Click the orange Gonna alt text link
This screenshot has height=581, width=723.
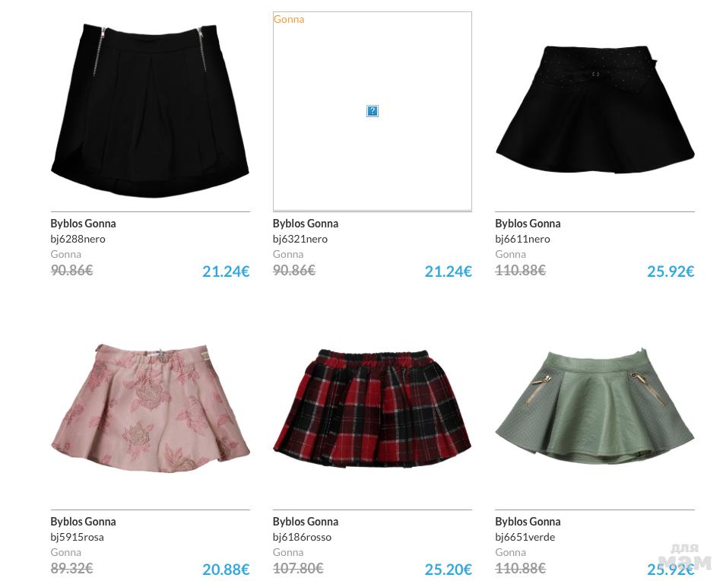(289, 19)
